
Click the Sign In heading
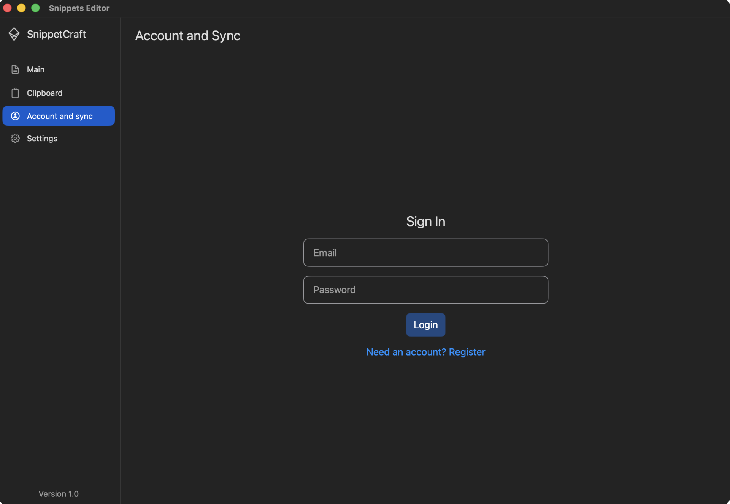(425, 222)
